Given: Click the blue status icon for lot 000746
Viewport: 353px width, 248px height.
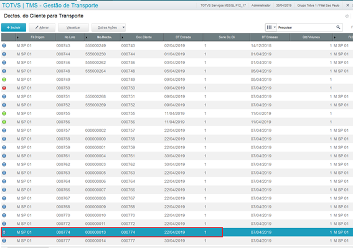Looking at the screenshot, I should (4, 63).
